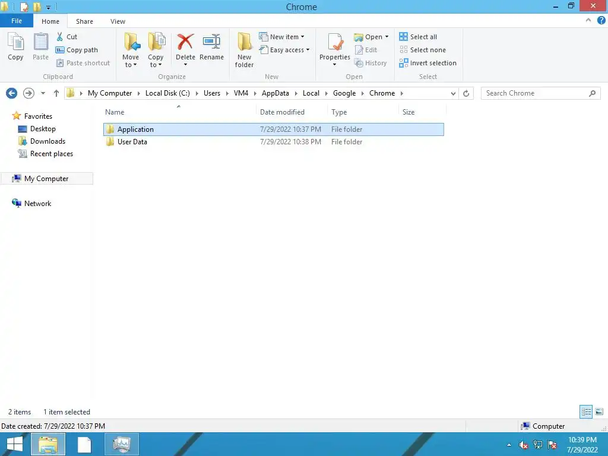Click the quick access New folder icon in title bar
This screenshot has height=456, width=608.
pos(37,7)
